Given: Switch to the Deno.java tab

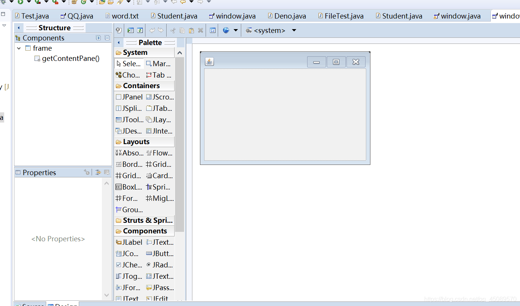Looking at the screenshot, I should tap(287, 16).
